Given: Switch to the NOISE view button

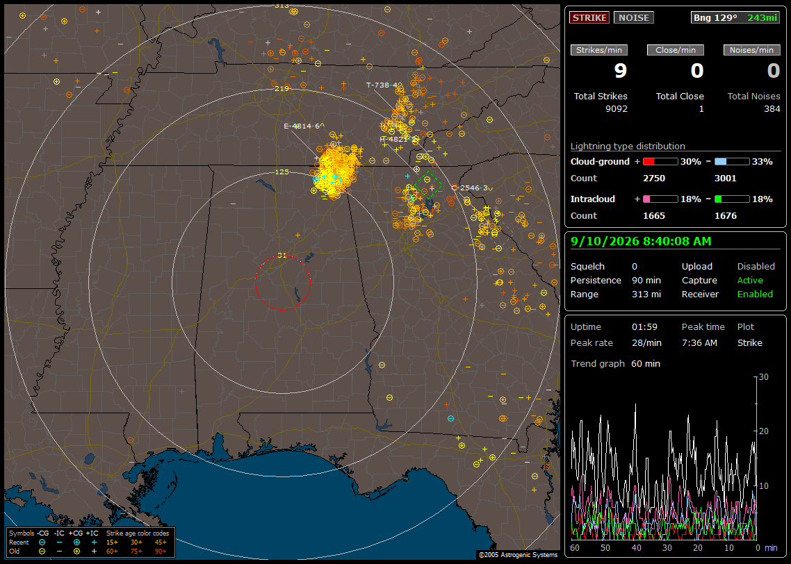Looking at the screenshot, I should click(x=634, y=17).
